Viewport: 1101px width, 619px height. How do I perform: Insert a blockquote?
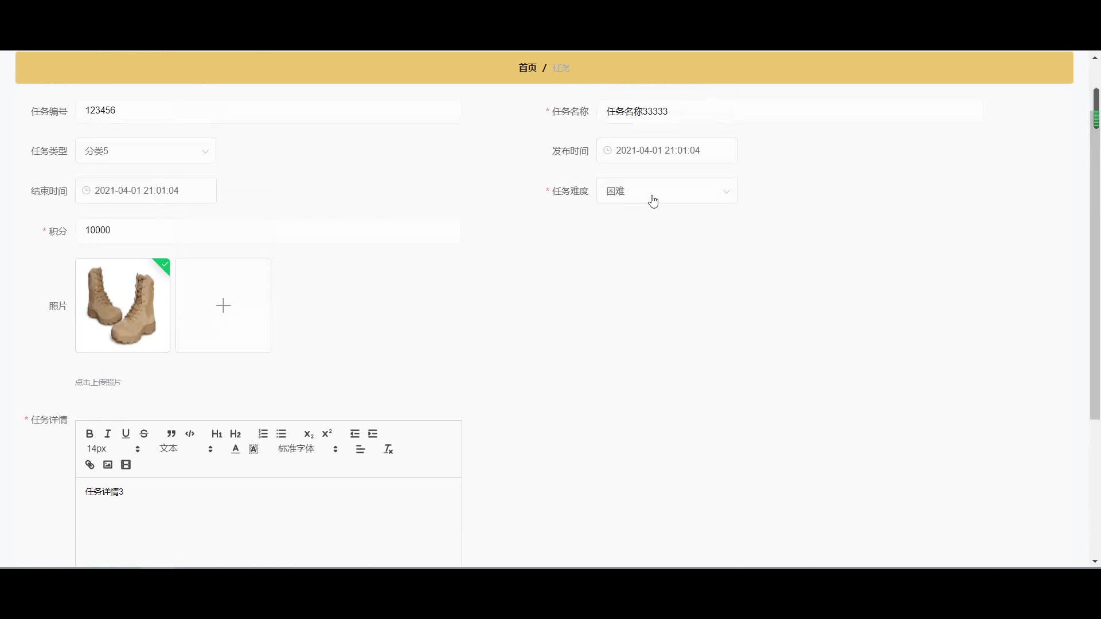click(x=171, y=434)
